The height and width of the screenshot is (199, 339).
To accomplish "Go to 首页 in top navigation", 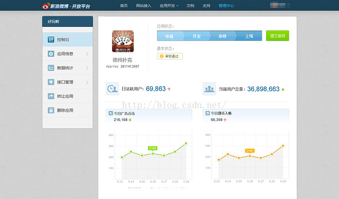I will pos(124,6).
